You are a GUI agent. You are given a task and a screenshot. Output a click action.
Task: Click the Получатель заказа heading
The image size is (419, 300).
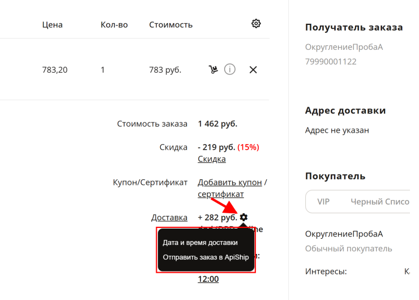pyautogui.click(x=354, y=27)
